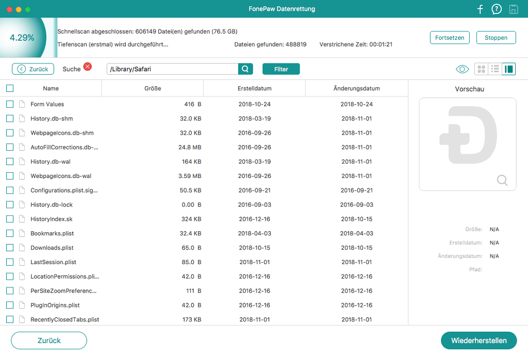This screenshot has height=357, width=528.
Task: Enable the Downloads.plist checkbox
Action: click(x=10, y=248)
